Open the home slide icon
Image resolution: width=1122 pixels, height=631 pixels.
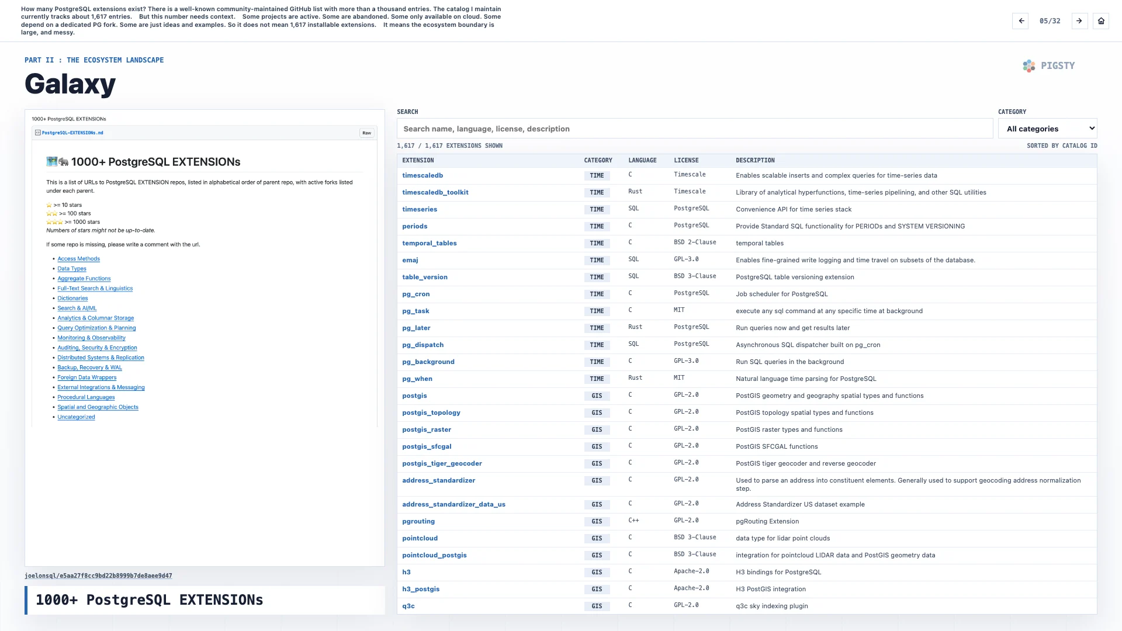(x=1101, y=21)
